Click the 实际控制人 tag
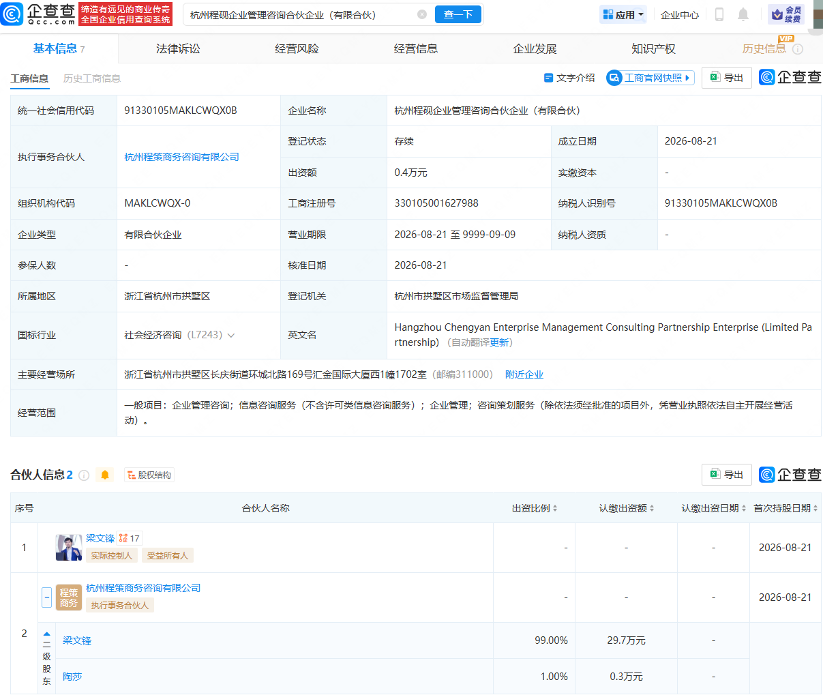This screenshot has height=695, width=823. tap(112, 555)
